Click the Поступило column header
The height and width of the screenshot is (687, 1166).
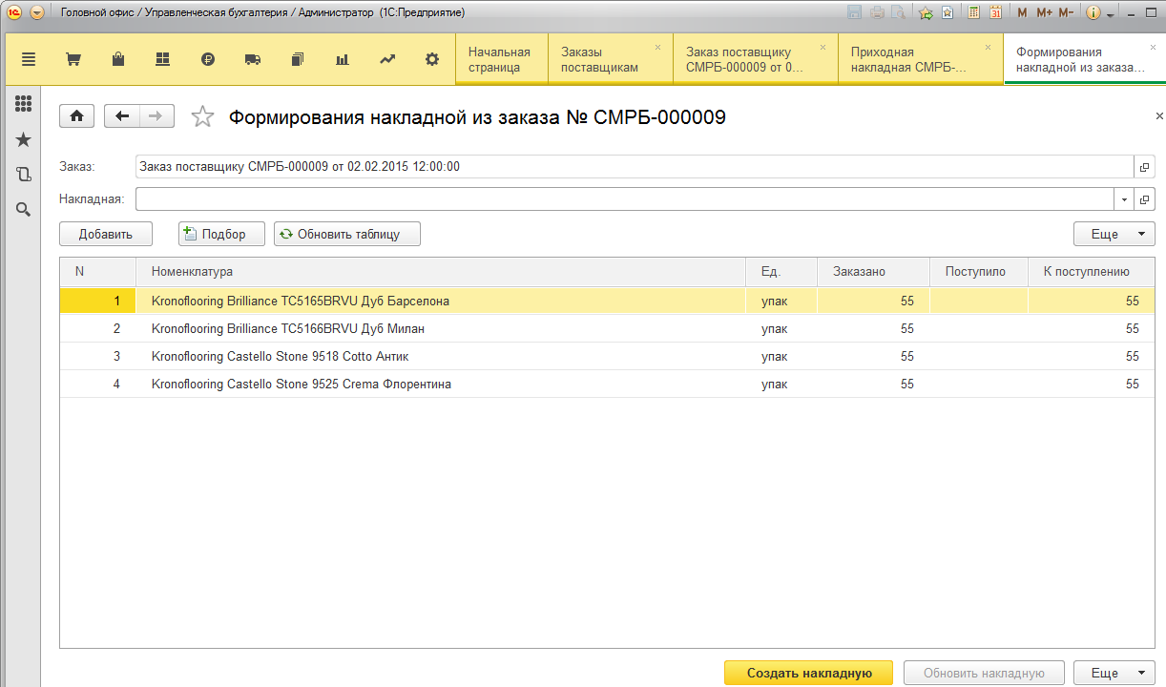[x=979, y=272]
